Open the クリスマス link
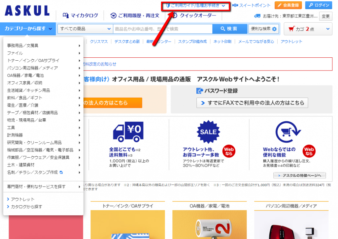Screen dimensions: 338x239 tap(99, 42)
